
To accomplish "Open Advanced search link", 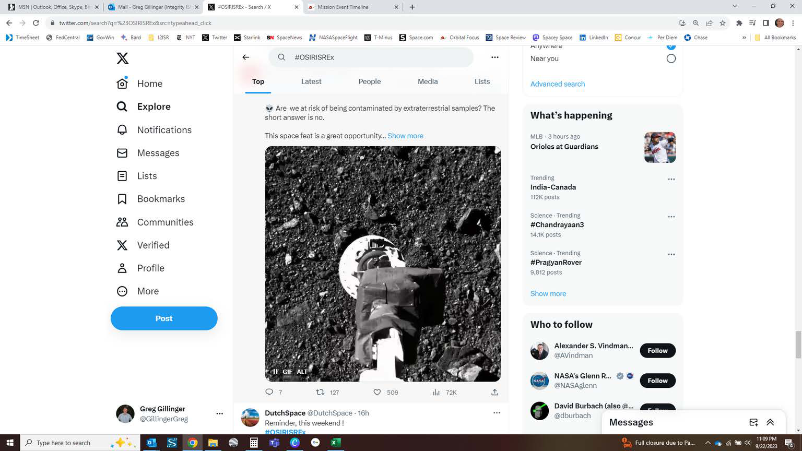I will [558, 84].
